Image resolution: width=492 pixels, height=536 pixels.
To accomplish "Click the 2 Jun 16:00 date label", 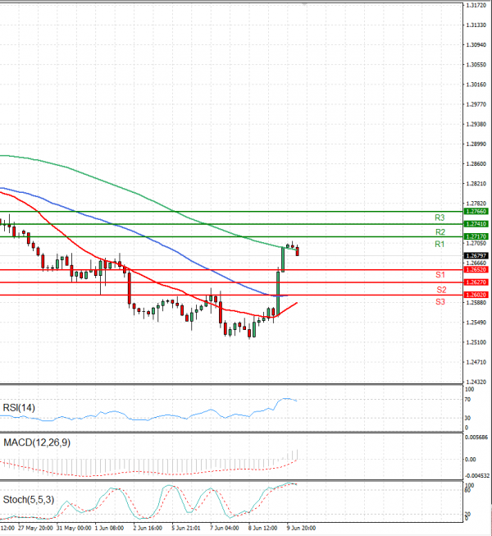I will (148, 528).
